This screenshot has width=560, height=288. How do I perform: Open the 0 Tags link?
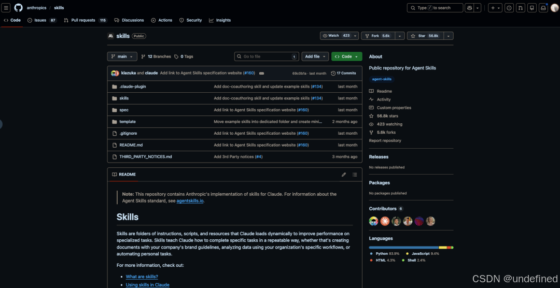(x=184, y=56)
